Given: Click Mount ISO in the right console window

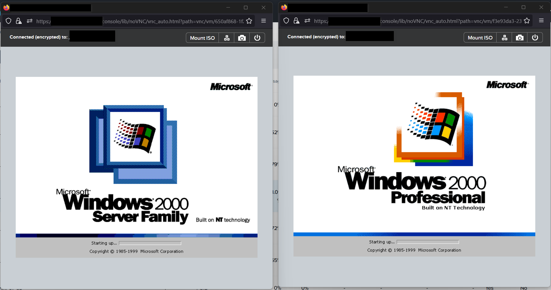Looking at the screenshot, I should [480, 37].
